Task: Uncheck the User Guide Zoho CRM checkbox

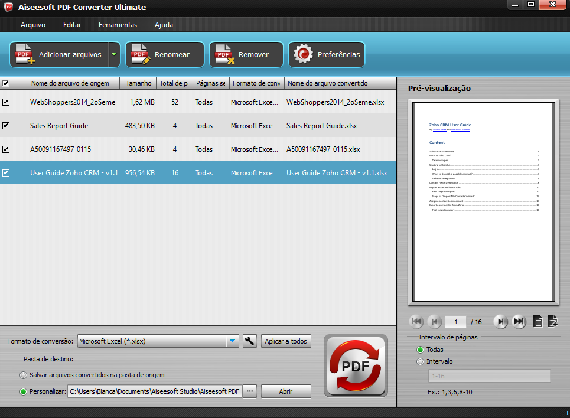Action: point(6,173)
